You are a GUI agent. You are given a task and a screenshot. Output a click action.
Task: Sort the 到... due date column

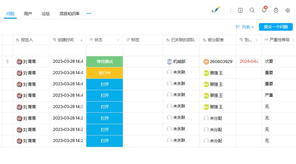tap(257, 40)
